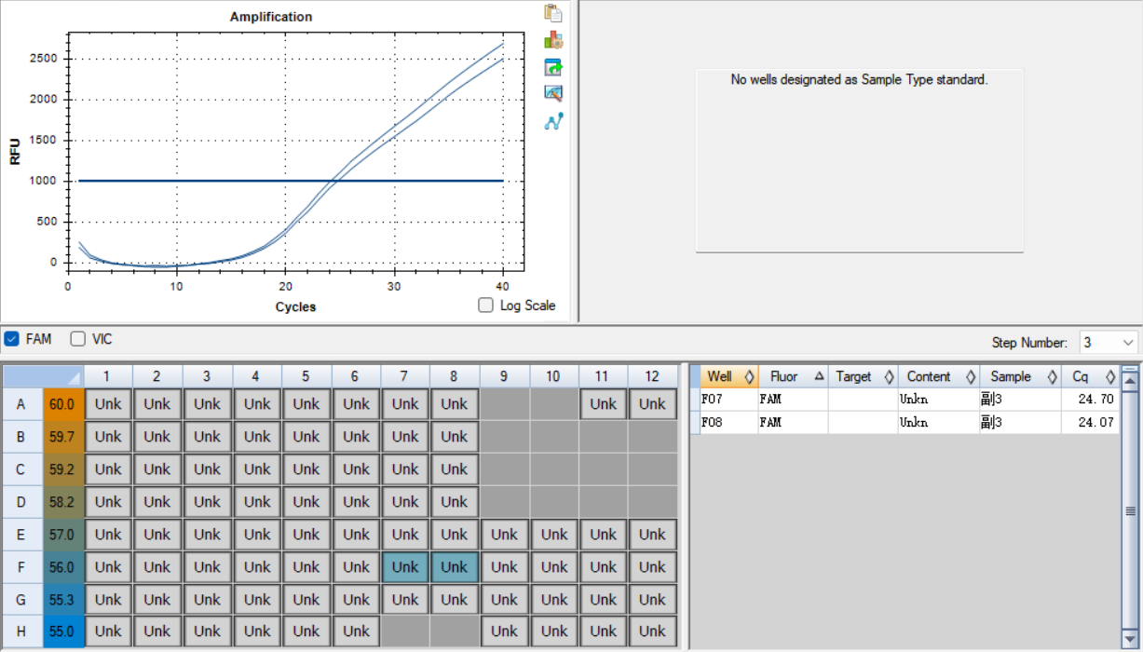1143x652 pixels.
Task: Select well C4 in the plate
Action: pyautogui.click(x=257, y=469)
